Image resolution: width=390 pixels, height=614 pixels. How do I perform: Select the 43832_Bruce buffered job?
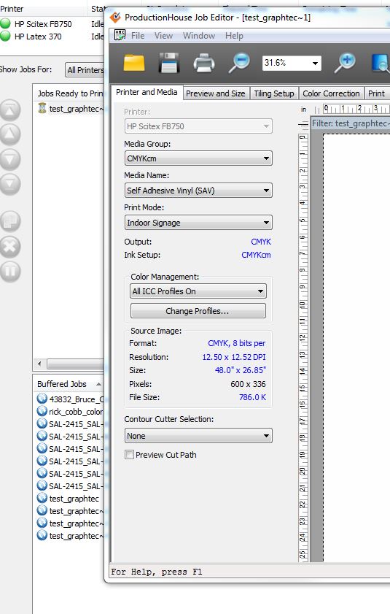[71, 399]
